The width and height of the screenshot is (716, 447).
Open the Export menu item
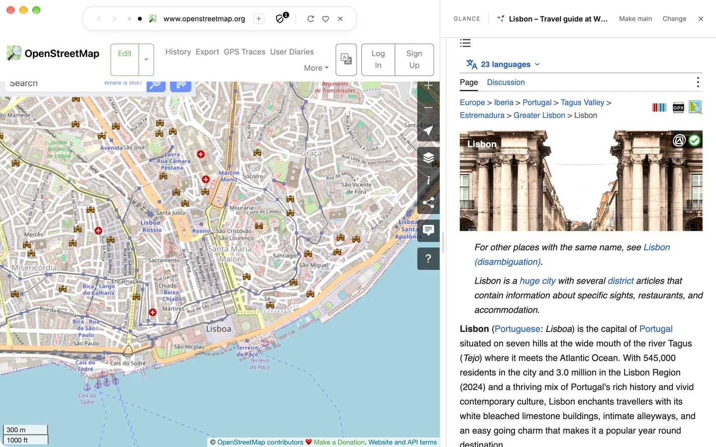tap(207, 52)
